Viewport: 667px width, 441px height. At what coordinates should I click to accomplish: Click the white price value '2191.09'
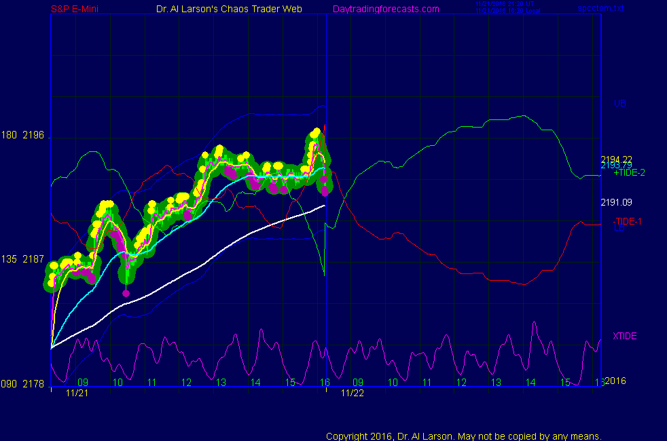pos(616,202)
